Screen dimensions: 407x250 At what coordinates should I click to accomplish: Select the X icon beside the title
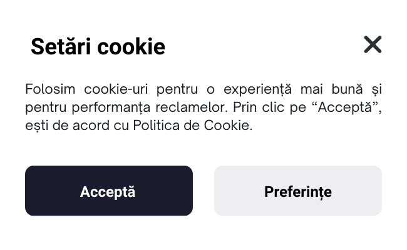373,44
